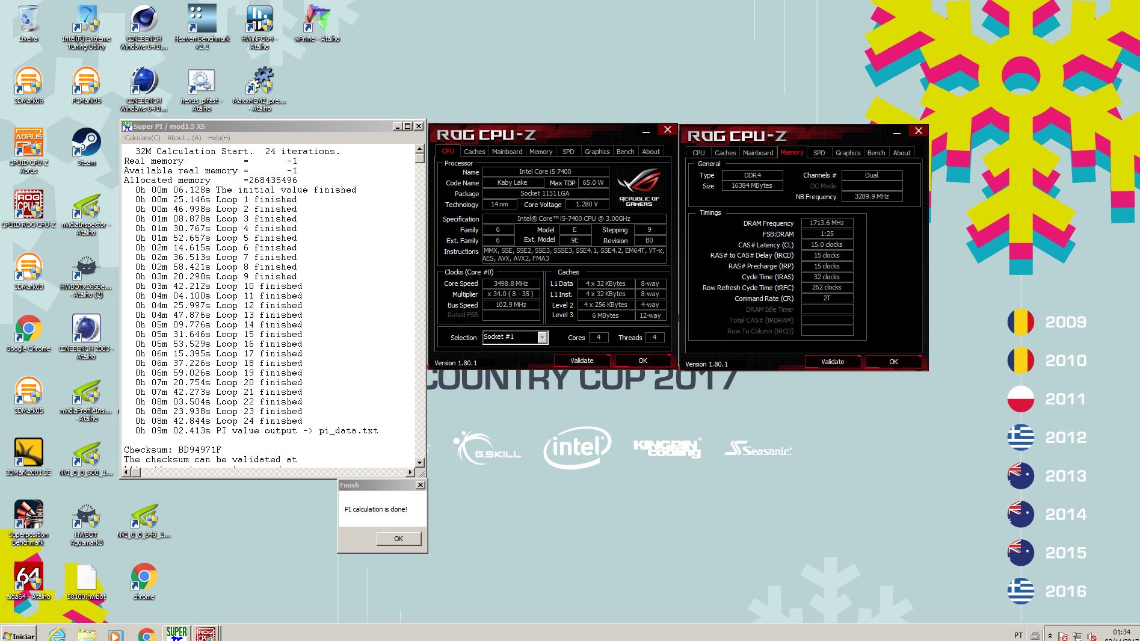The image size is (1140, 641).
Task: Open PCMark05 desktop icon
Action: click(x=86, y=85)
